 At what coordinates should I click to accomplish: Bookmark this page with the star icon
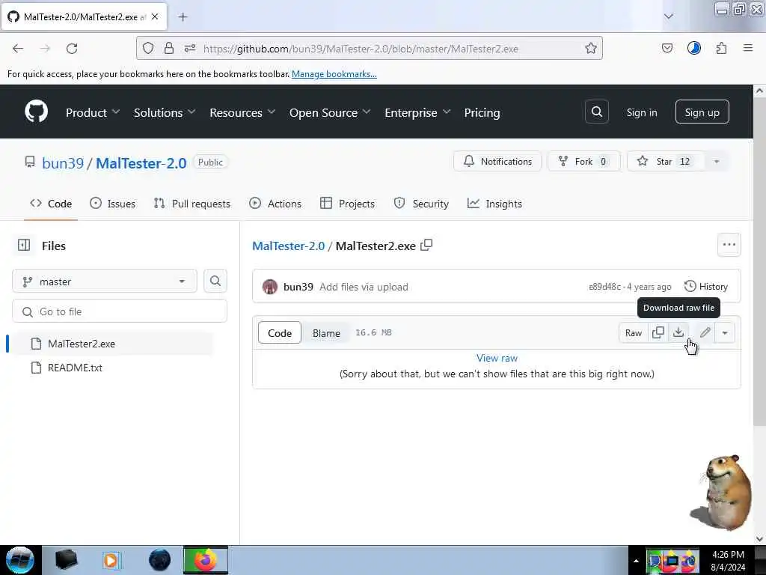591,48
